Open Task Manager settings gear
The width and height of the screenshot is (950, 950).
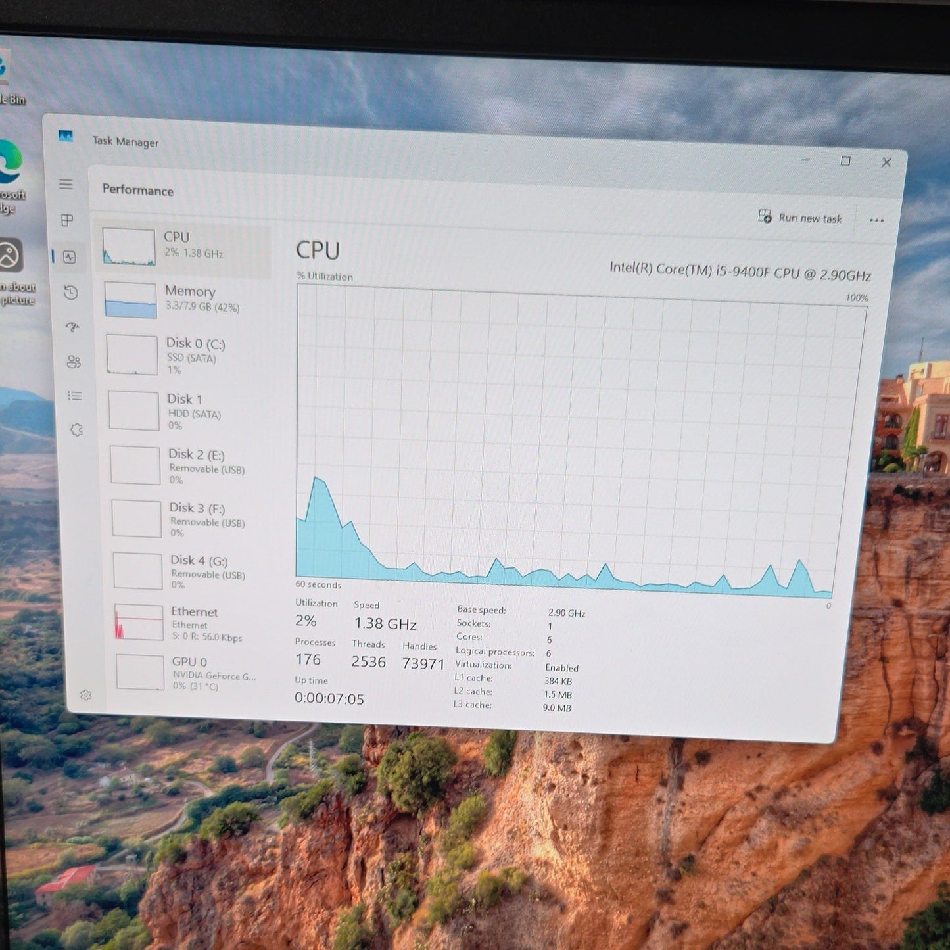point(85,695)
